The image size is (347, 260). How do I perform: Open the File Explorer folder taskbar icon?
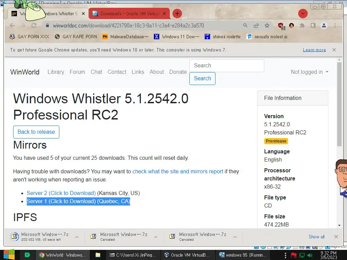98,255
